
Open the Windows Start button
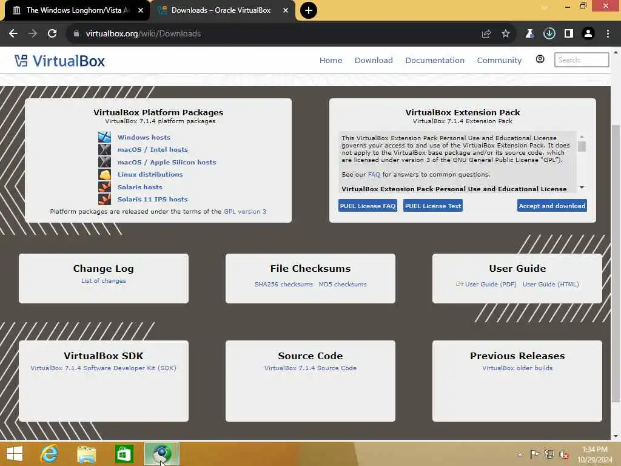pos(15,454)
